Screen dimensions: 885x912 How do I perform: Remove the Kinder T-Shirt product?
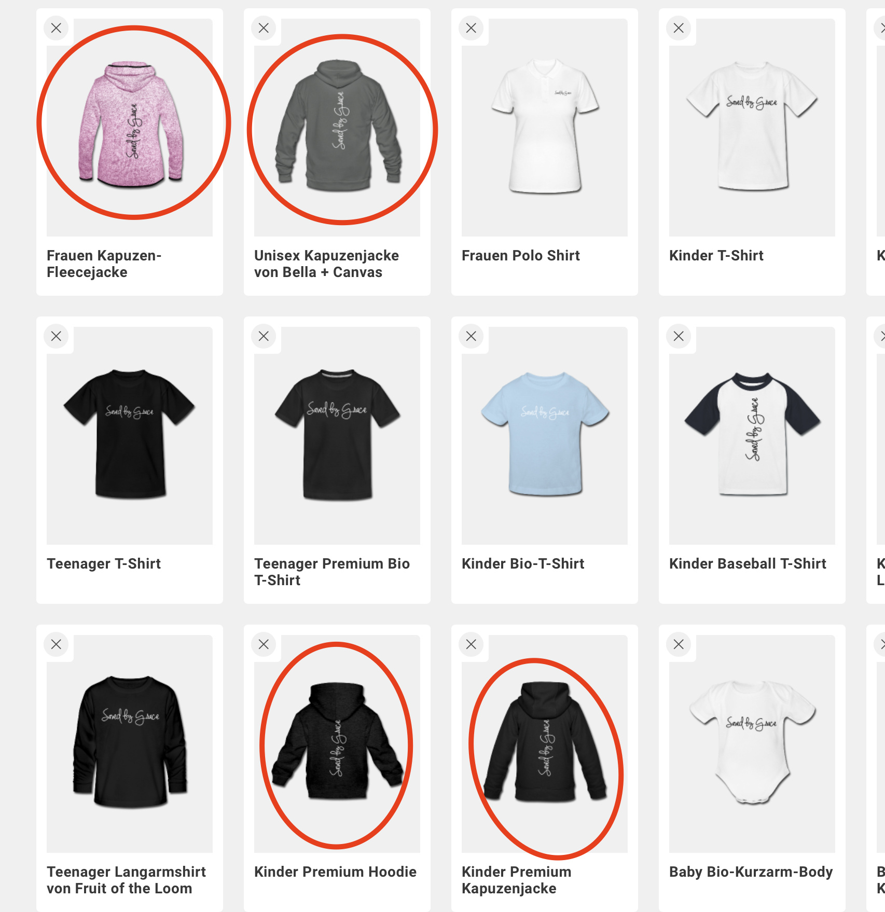(679, 28)
